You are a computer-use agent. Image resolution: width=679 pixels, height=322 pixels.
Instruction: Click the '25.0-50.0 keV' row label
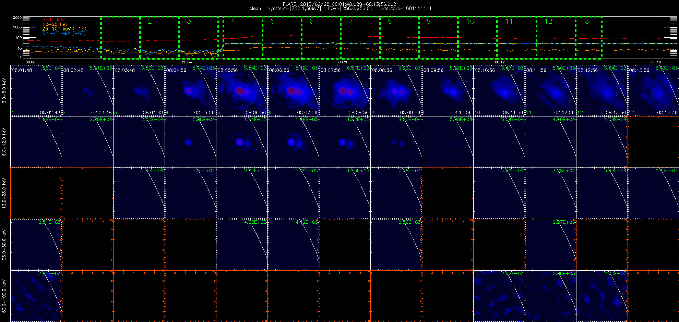[x=4, y=245]
